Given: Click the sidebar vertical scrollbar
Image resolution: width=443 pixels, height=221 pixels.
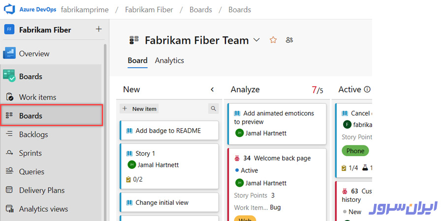Looking at the screenshot, I should click(106, 133).
